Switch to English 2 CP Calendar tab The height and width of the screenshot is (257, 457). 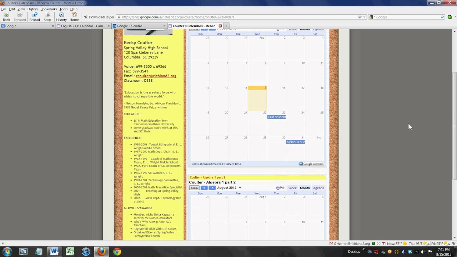[84, 26]
